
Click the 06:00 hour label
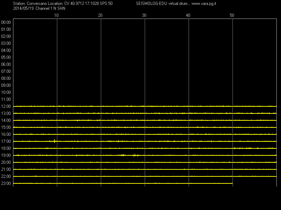6,64
